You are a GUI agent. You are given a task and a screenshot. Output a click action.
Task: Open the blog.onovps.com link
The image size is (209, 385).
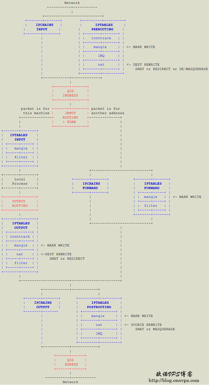click(x=174, y=380)
